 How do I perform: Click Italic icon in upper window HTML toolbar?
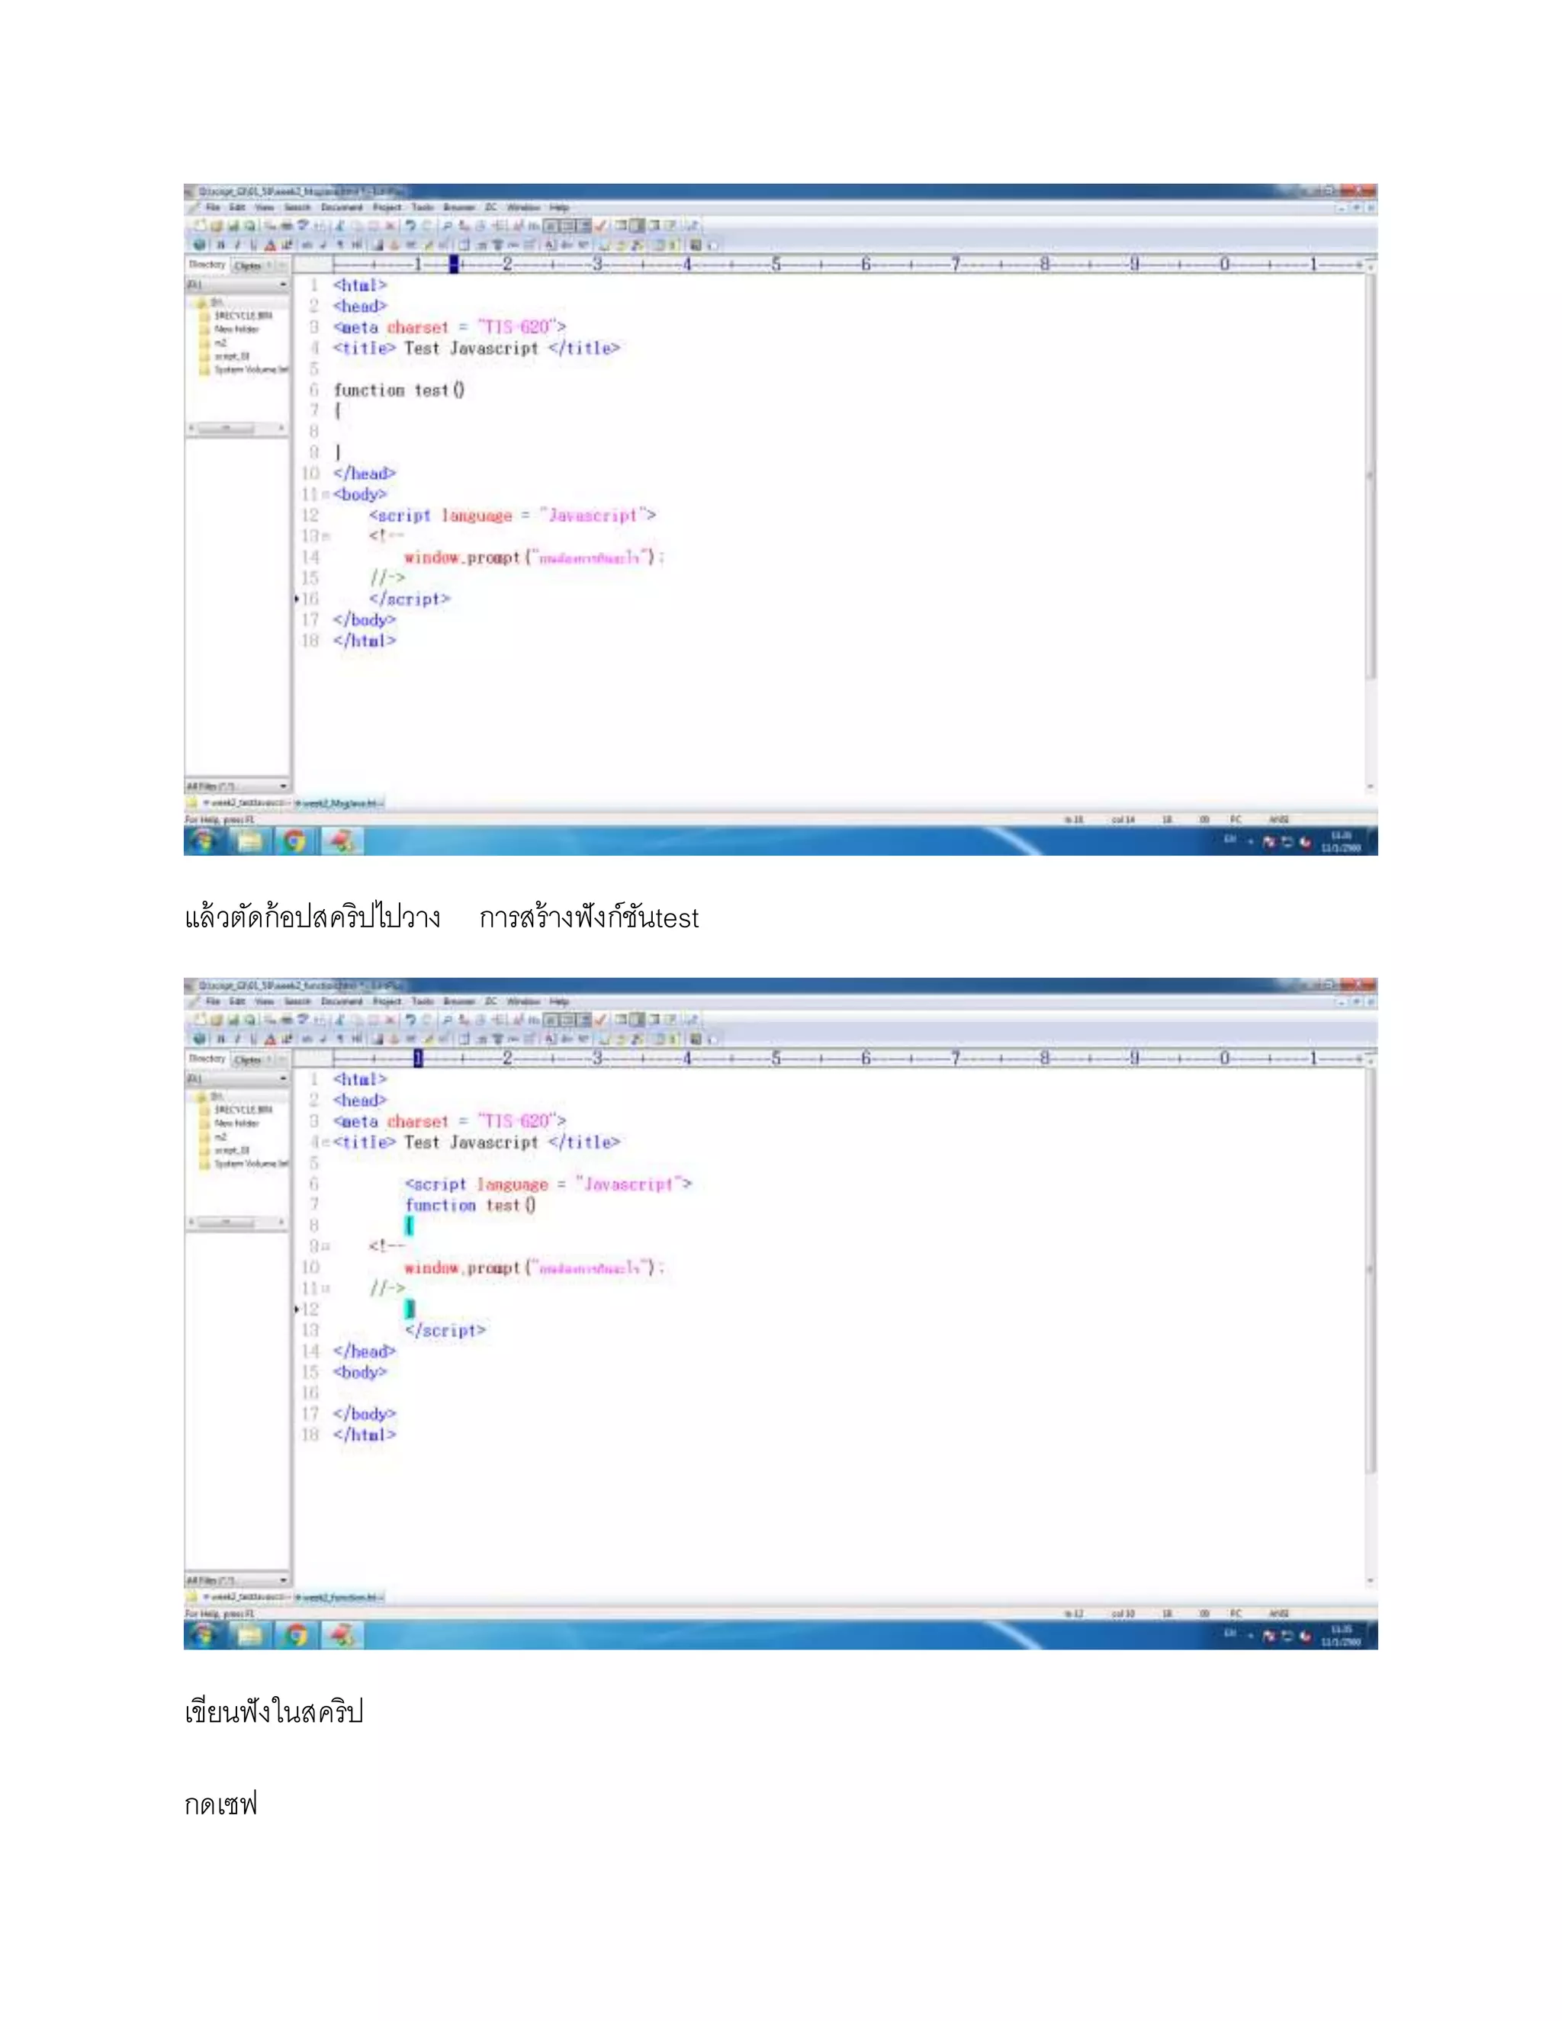(x=237, y=246)
